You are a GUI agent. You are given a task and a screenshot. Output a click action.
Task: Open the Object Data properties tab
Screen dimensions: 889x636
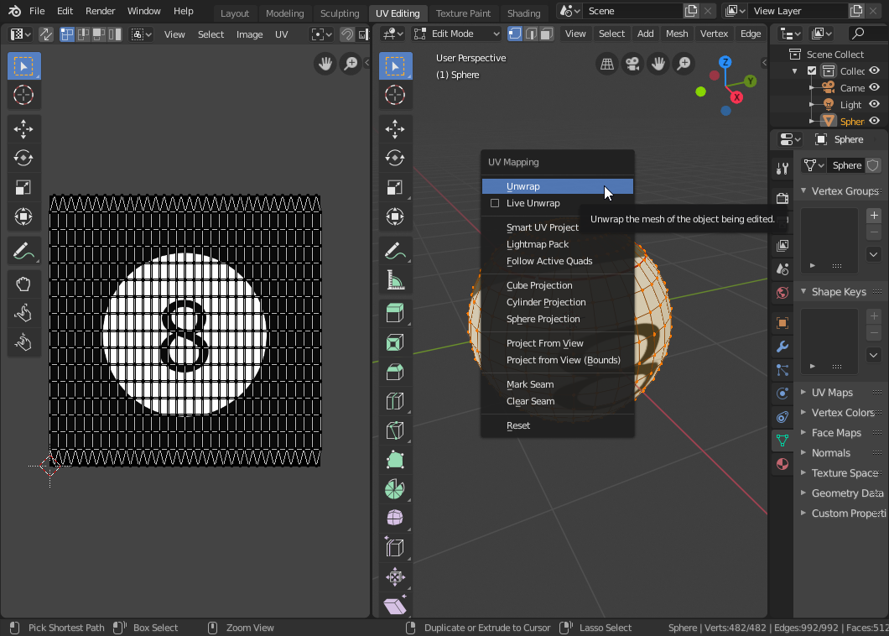[x=782, y=439]
